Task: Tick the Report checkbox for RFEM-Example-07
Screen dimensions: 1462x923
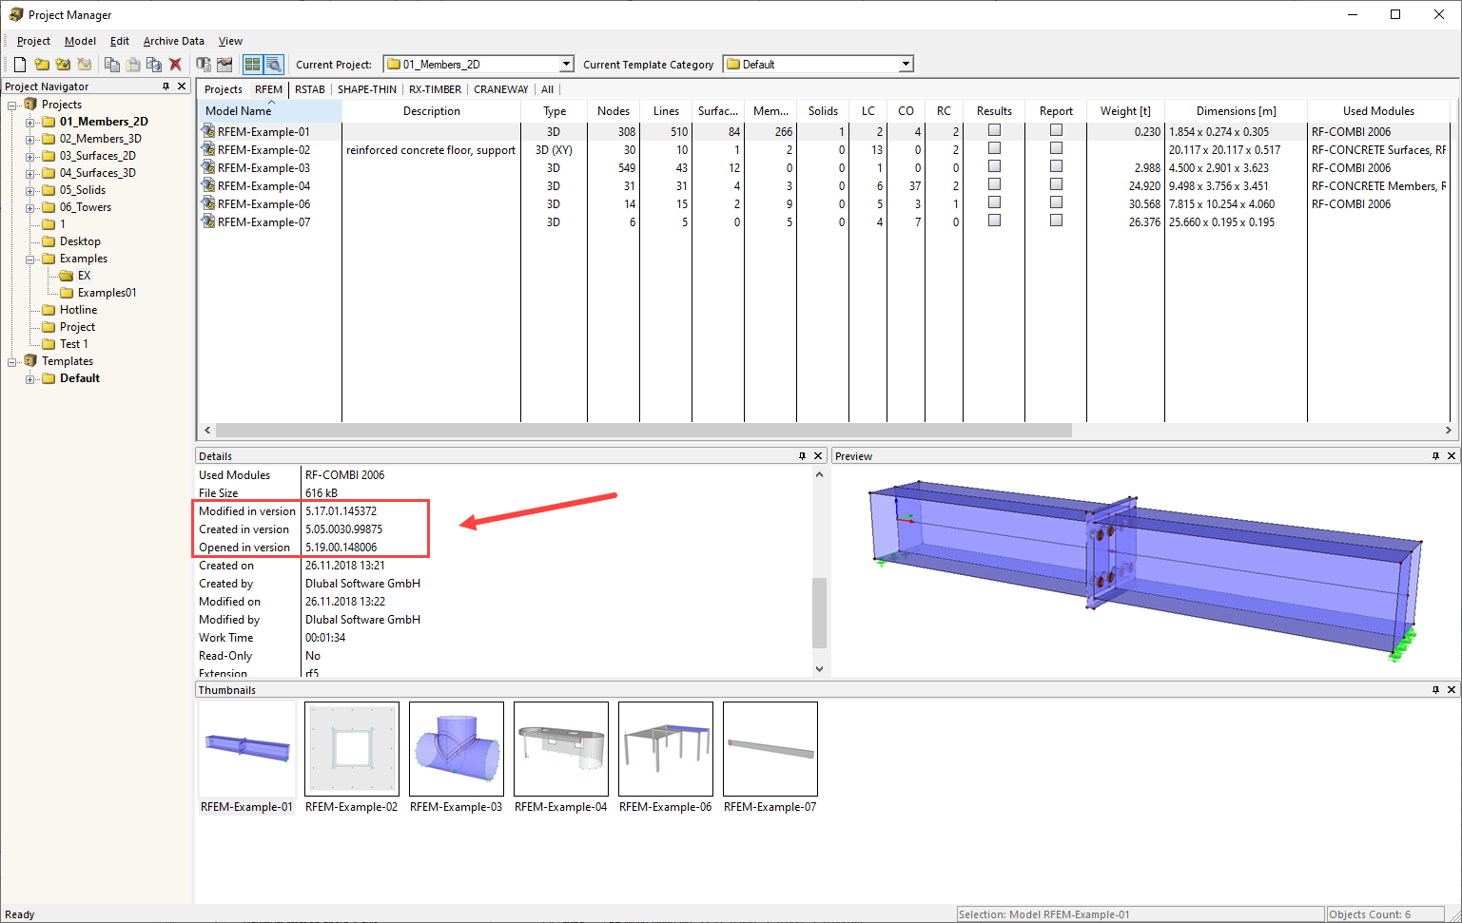Action: [x=1056, y=221]
